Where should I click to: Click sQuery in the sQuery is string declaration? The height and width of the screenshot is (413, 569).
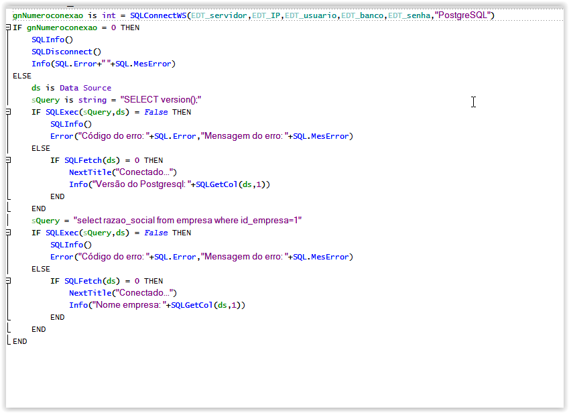coord(46,100)
